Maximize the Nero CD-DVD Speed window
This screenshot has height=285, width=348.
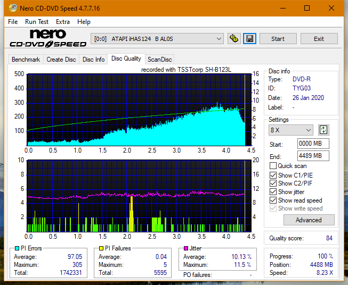tap(307, 8)
